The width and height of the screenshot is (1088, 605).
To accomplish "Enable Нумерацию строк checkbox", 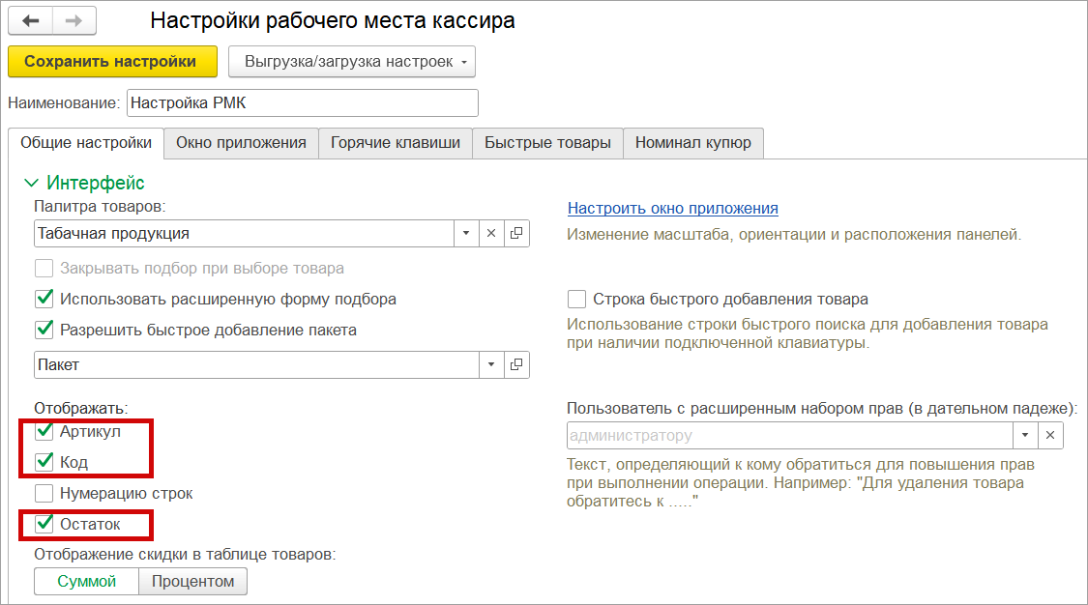I will (x=44, y=493).
